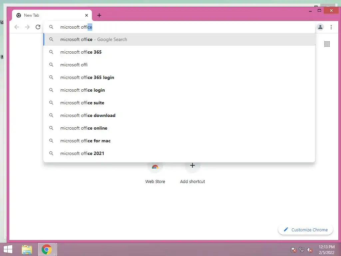Open the Chrome profile avatar
341x256 pixels.
point(320,27)
